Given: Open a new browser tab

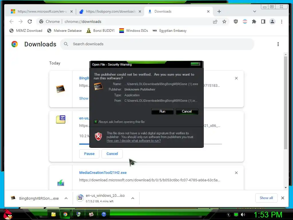Looking at the screenshot, I should coord(219,11).
